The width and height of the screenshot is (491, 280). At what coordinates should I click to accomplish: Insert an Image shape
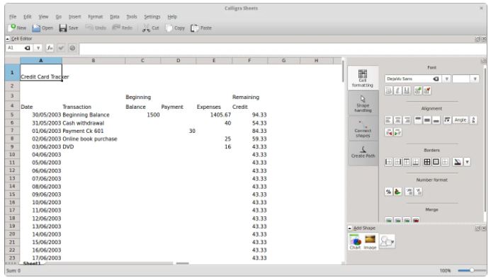point(370,242)
